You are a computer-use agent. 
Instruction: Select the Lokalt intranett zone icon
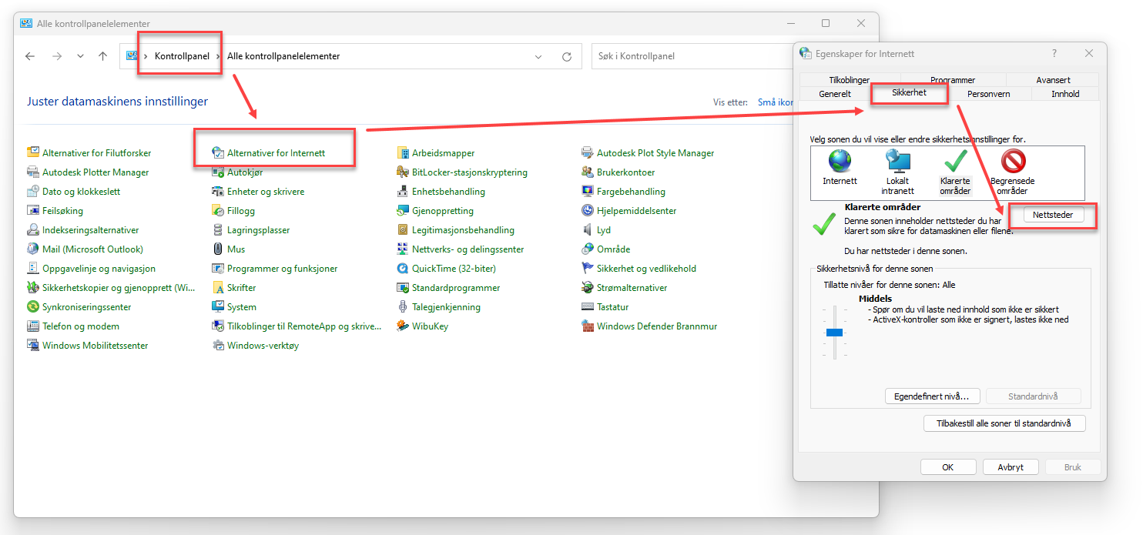(898, 162)
